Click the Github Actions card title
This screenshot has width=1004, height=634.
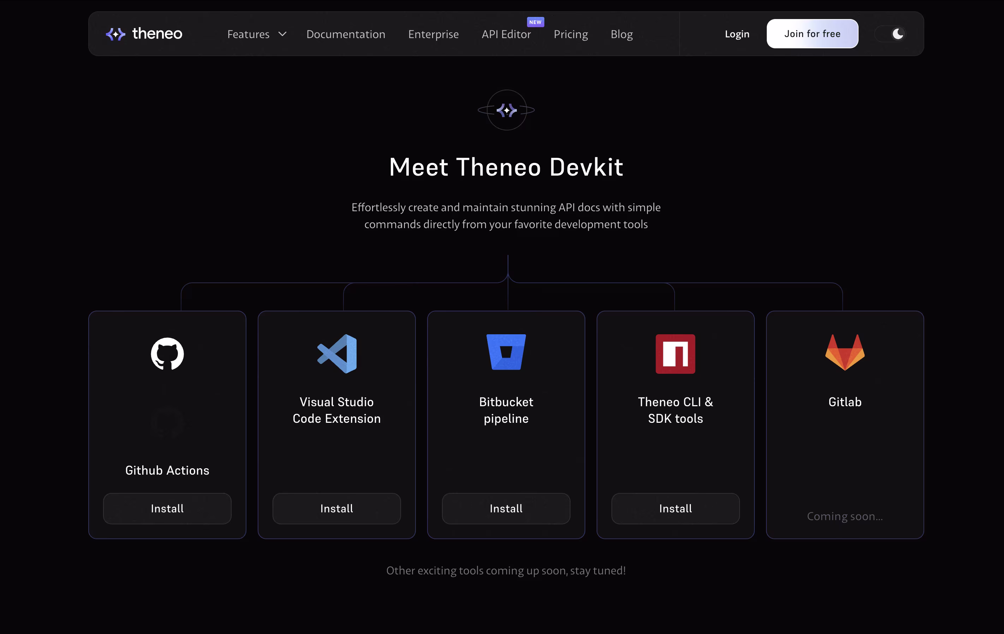coord(167,470)
